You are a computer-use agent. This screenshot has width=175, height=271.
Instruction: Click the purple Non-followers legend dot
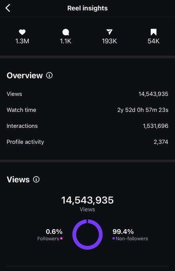pos(114,238)
